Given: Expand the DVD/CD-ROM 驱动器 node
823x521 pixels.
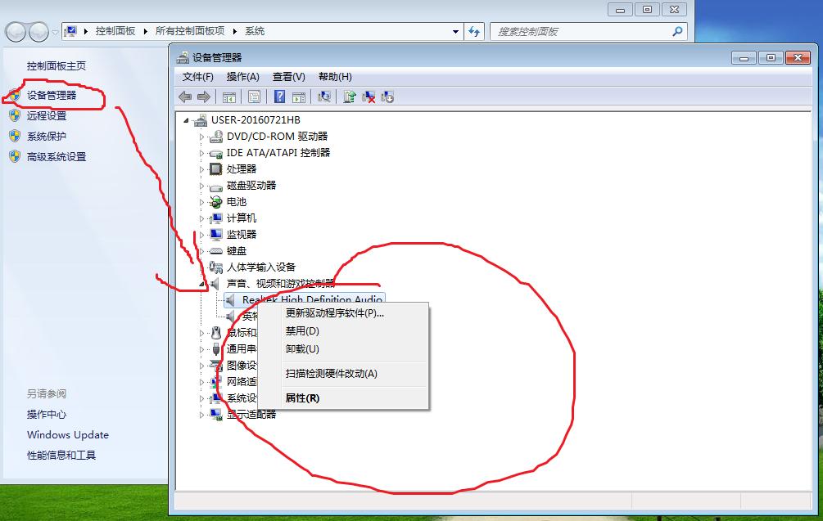Looking at the screenshot, I should [x=201, y=137].
